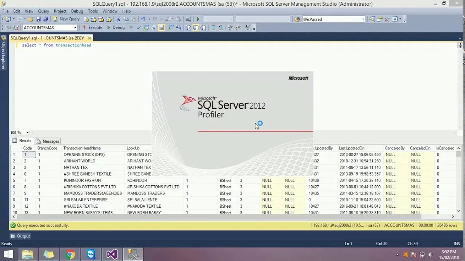Click the Save All icon

click(x=45, y=19)
